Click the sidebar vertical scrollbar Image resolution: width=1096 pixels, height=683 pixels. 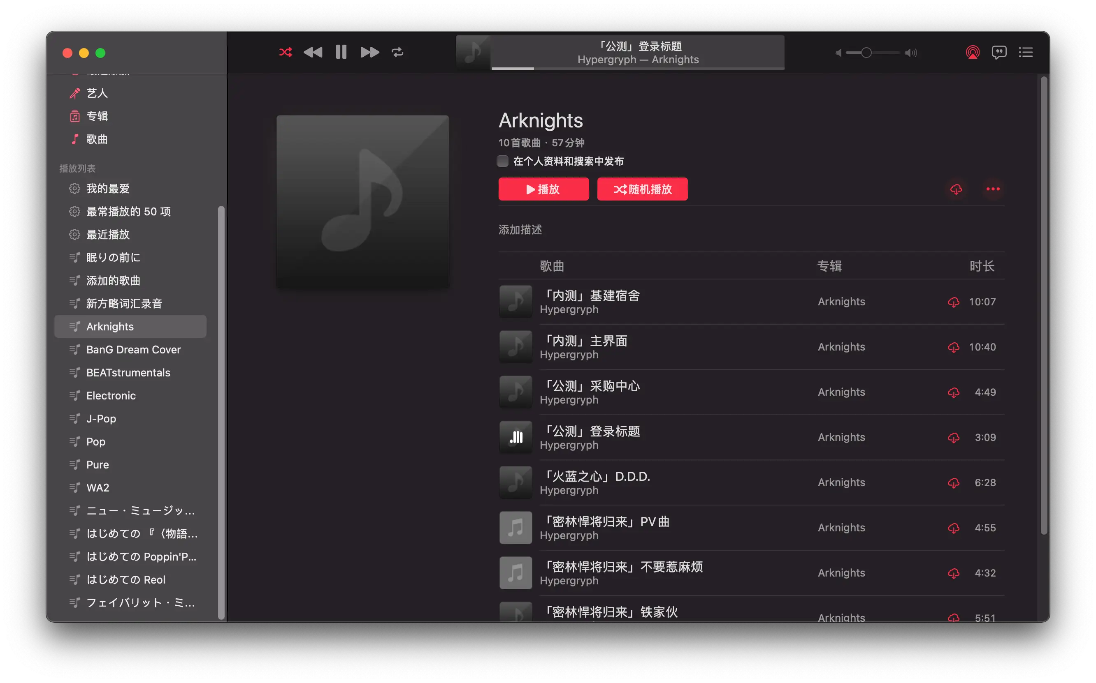pos(221,413)
